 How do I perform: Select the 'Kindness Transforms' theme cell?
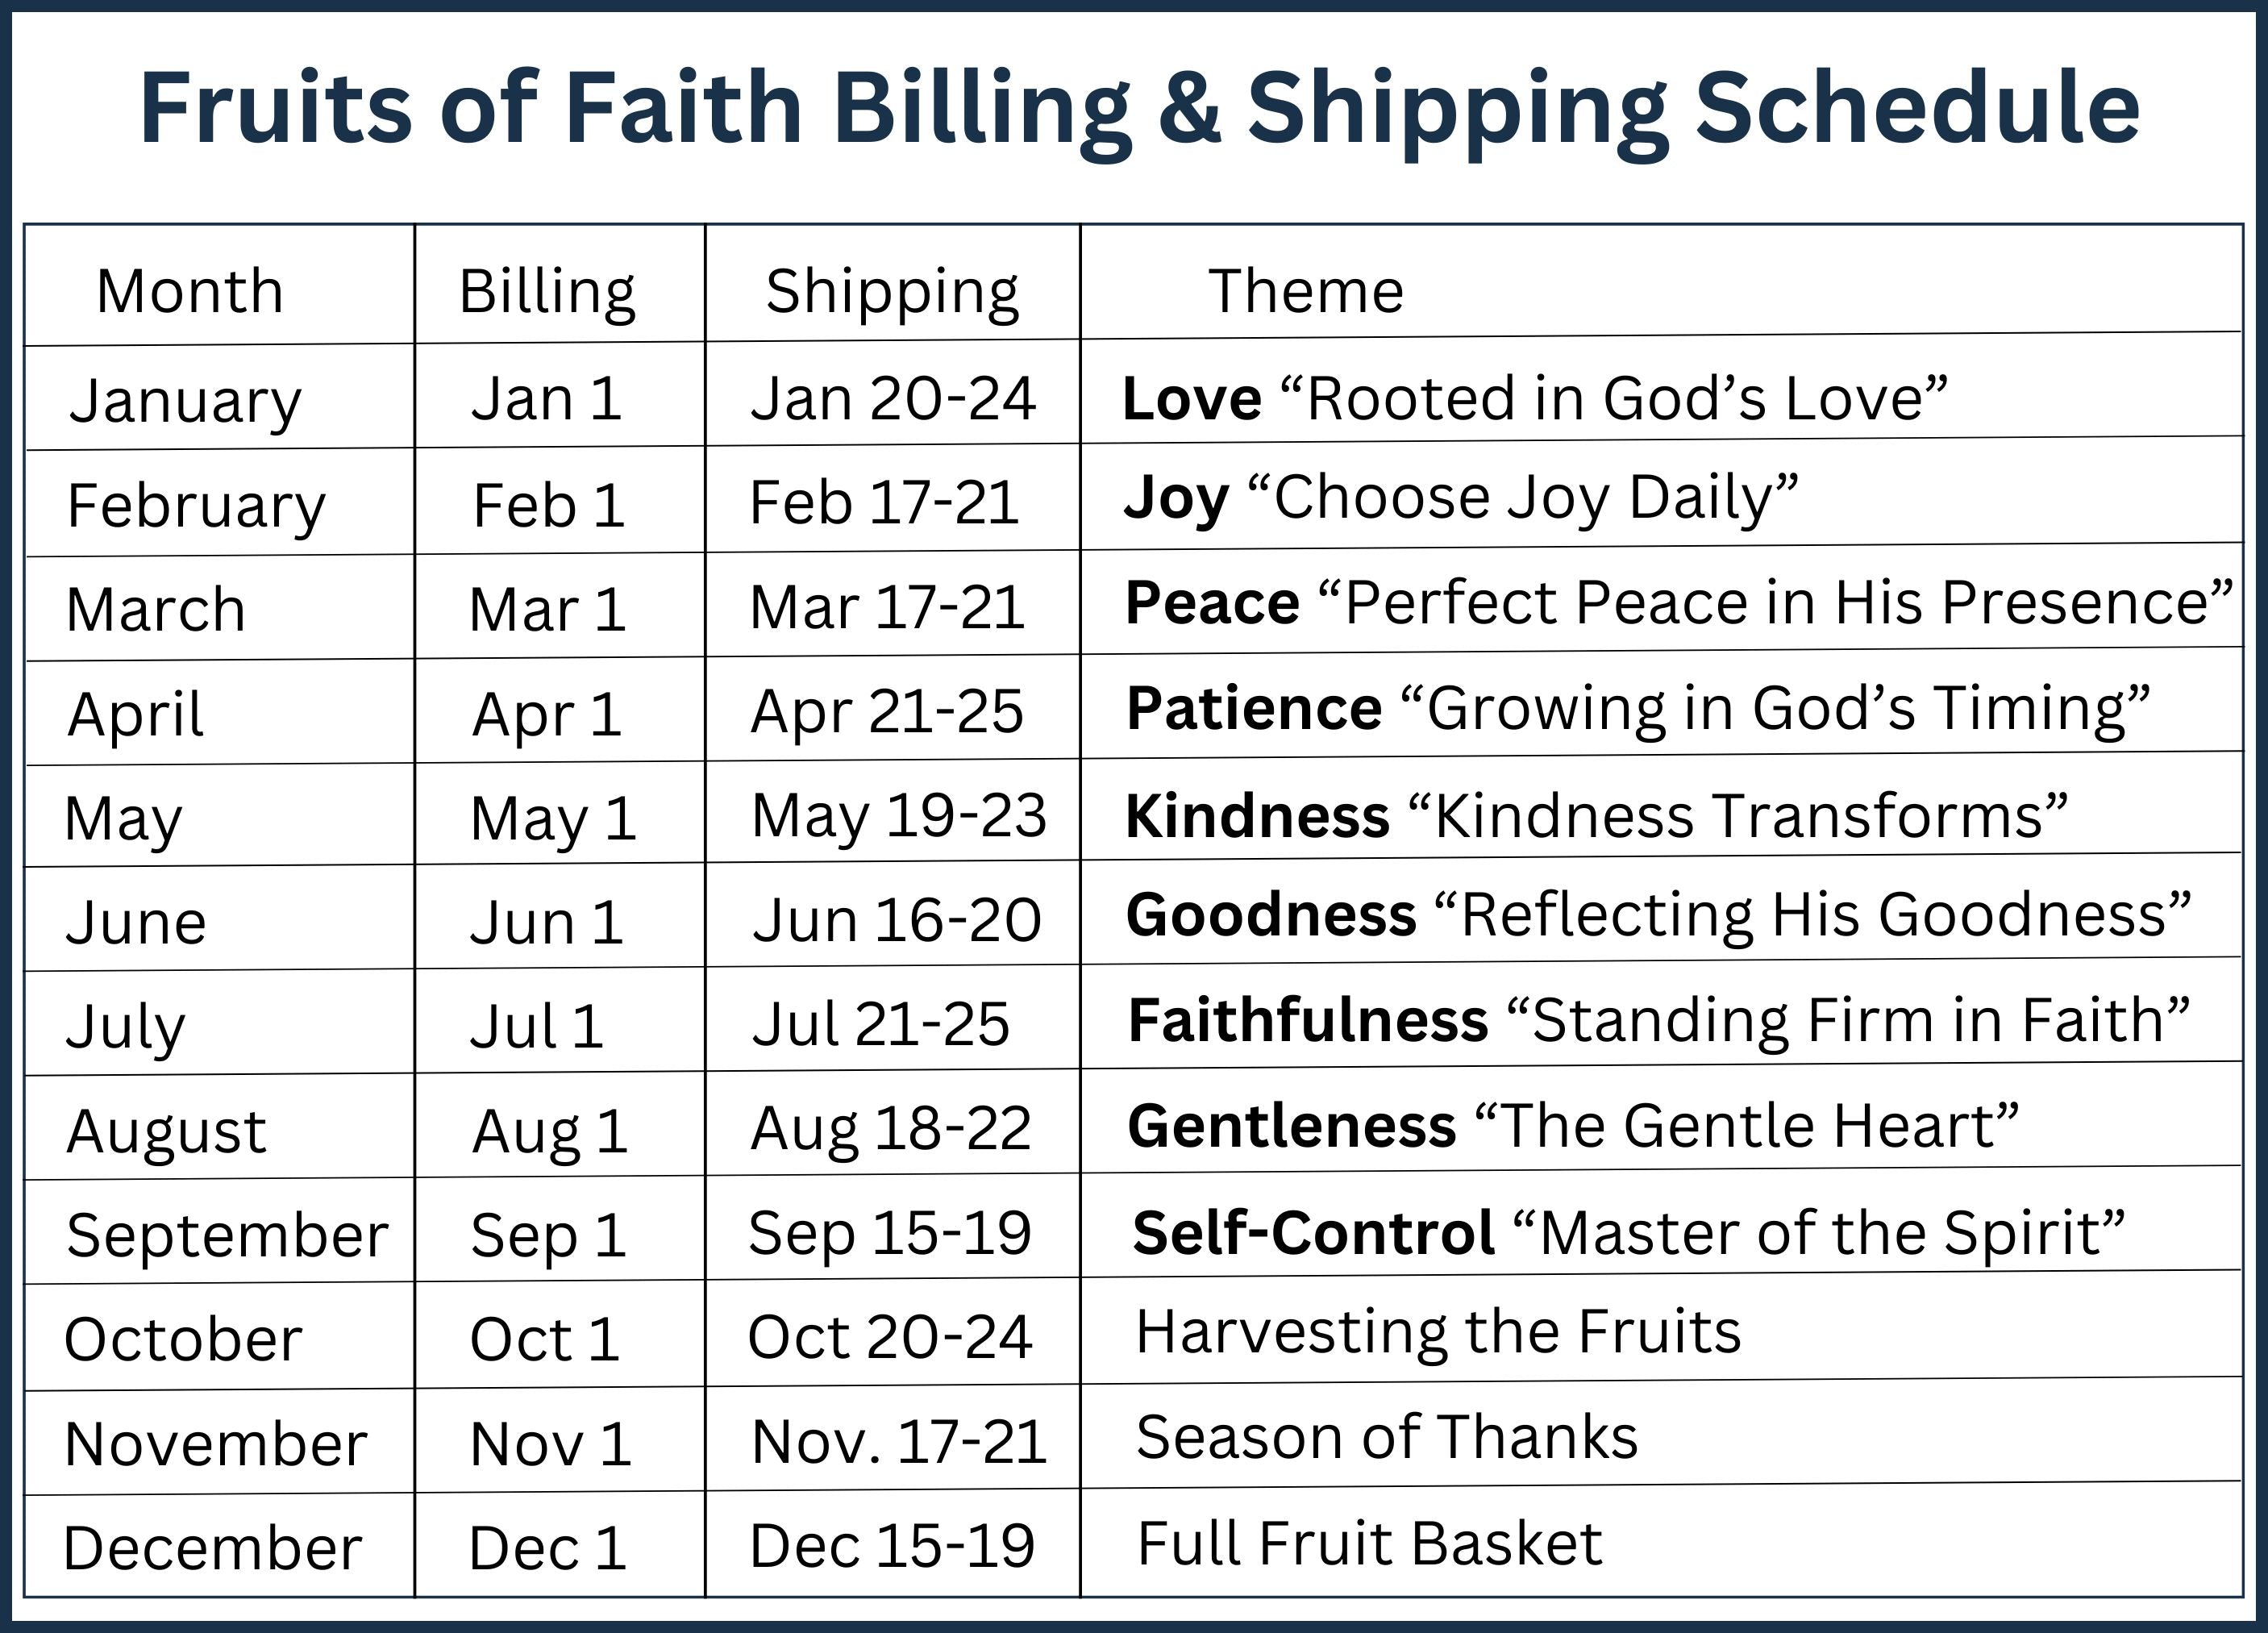[1596, 815]
